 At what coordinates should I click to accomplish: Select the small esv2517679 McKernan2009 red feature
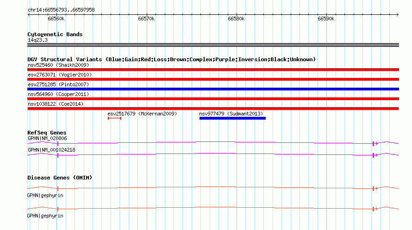(114, 118)
